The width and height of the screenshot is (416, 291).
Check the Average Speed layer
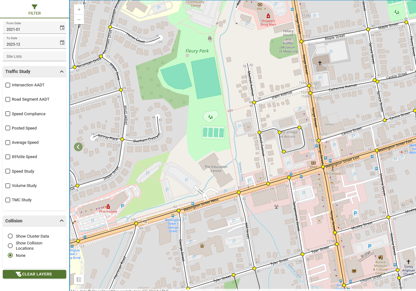[x=8, y=142]
